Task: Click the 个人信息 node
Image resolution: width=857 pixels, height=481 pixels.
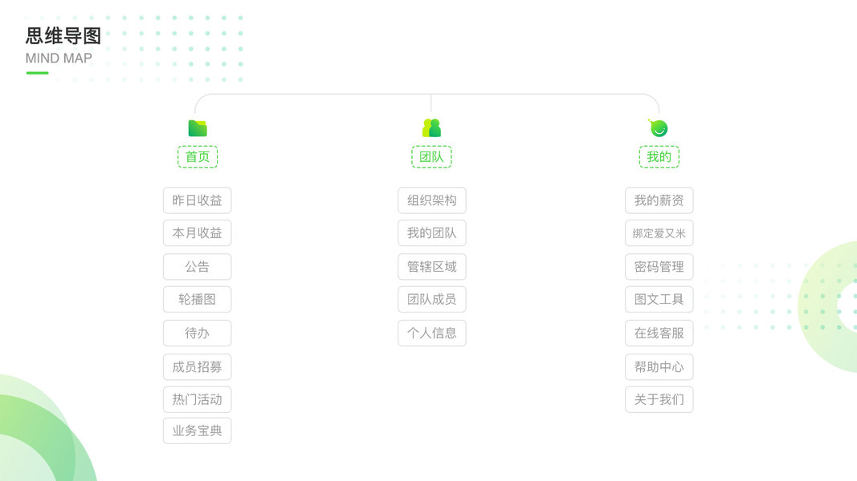Action: coord(432,333)
